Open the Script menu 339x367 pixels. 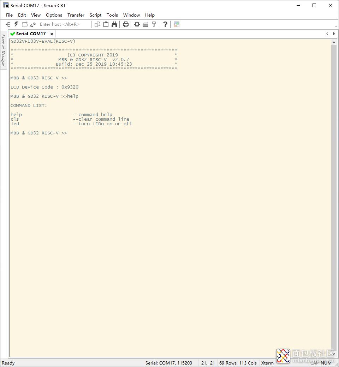(x=95, y=15)
